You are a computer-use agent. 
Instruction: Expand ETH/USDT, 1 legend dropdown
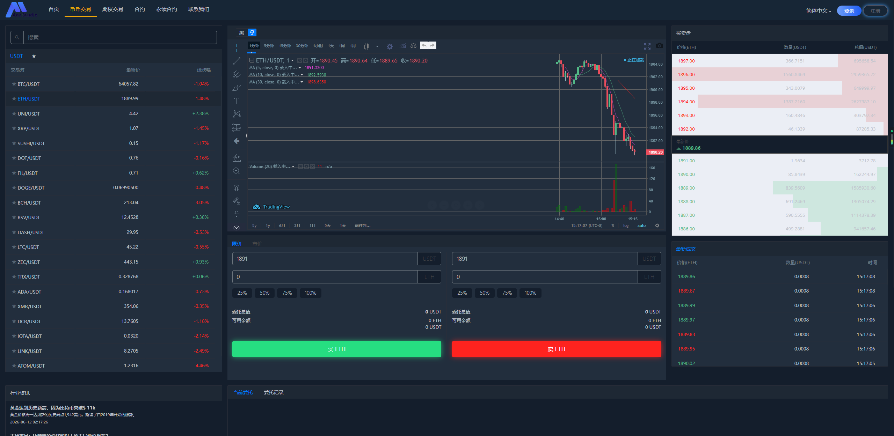(x=292, y=60)
